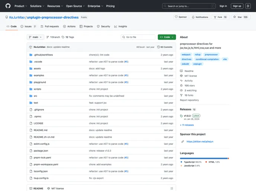256x191 pixels.
Task: Click the folder icon for assets
Action: point(31,69)
